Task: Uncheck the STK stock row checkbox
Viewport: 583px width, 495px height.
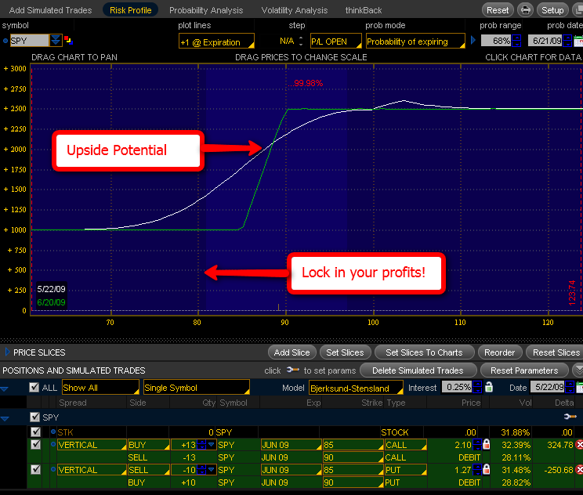Action: (x=35, y=432)
